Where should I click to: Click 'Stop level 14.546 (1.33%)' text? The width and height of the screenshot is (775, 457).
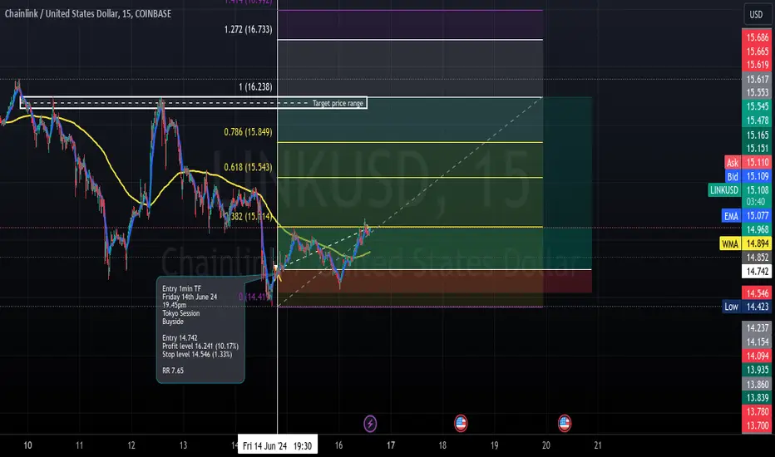[x=197, y=354]
